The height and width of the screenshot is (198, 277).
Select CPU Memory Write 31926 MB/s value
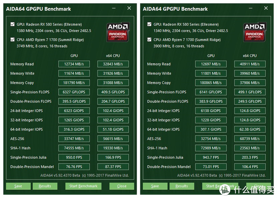[x=113, y=73]
